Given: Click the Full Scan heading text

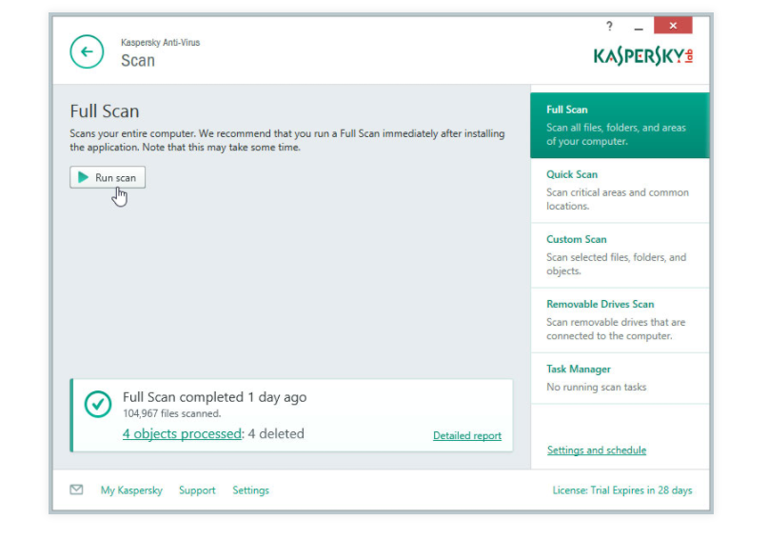Looking at the screenshot, I should click(x=105, y=111).
